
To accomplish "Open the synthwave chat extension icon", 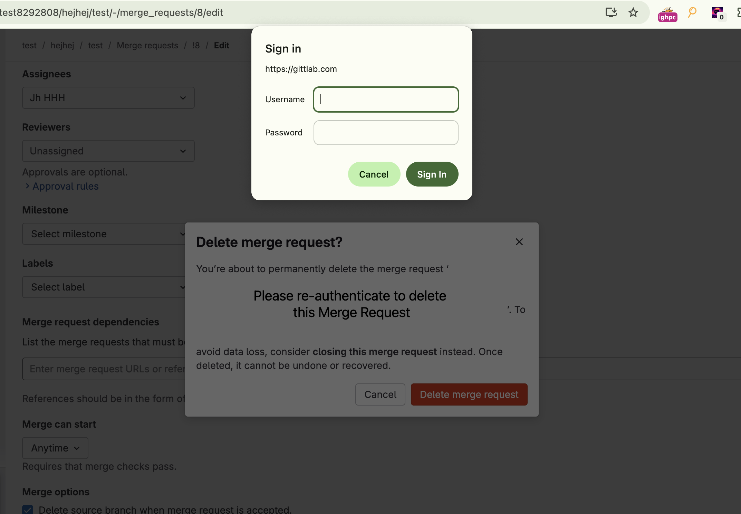I will pos(718,13).
